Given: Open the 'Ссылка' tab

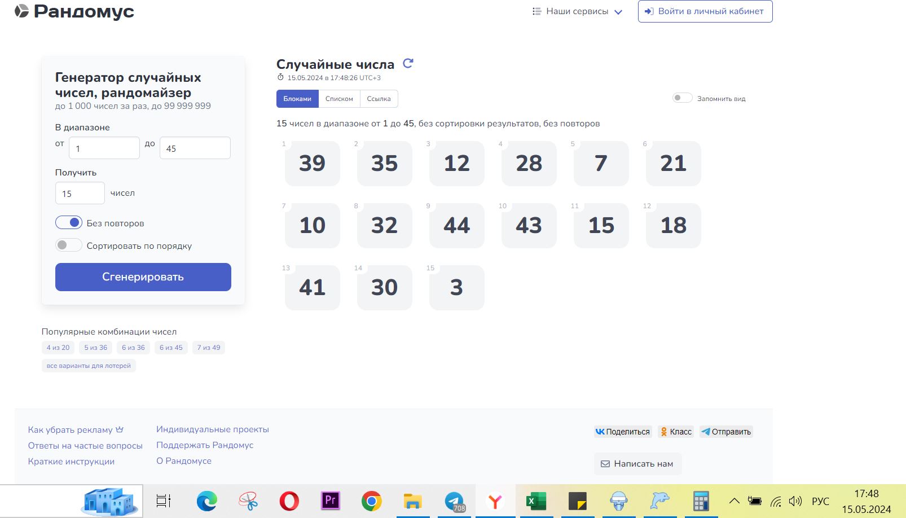Looking at the screenshot, I should click(379, 99).
